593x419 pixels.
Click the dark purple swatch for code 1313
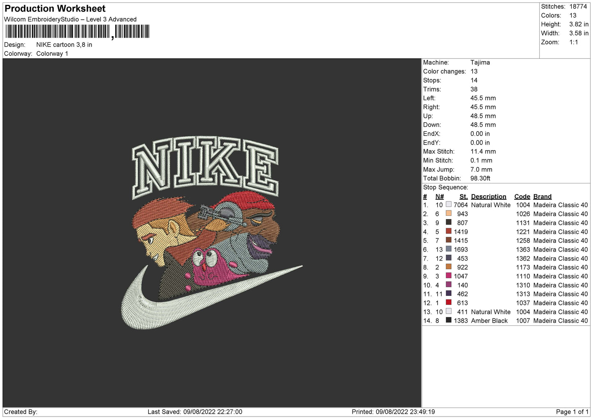pos(449,293)
